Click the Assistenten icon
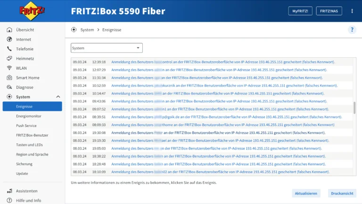Image resolution: width=362 pixels, height=204 pixels. click(x=9, y=191)
